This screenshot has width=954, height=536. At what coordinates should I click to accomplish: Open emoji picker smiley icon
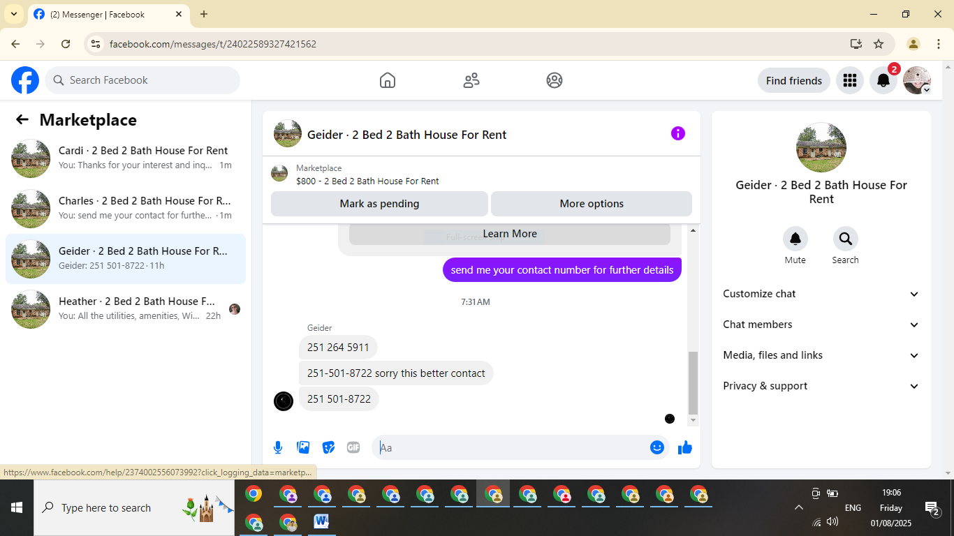(x=657, y=447)
